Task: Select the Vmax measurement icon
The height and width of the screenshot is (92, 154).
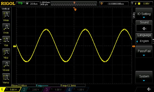Action: pyautogui.click(x=6, y=15)
